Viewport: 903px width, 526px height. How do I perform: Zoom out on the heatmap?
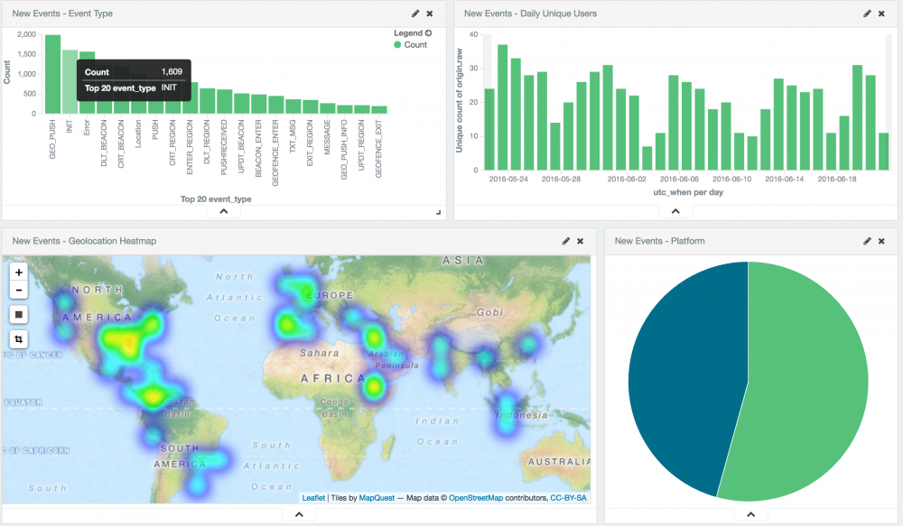(x=20, y=290)
